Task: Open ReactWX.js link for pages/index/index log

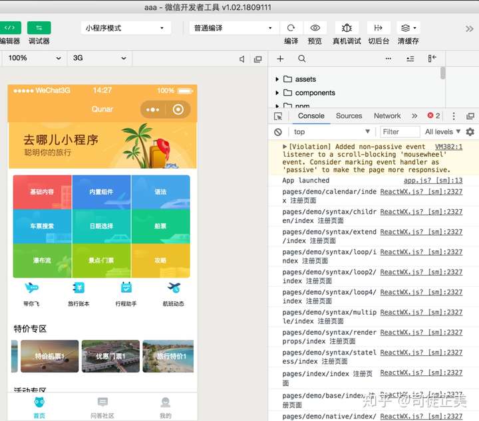Action: pos(421,373)
